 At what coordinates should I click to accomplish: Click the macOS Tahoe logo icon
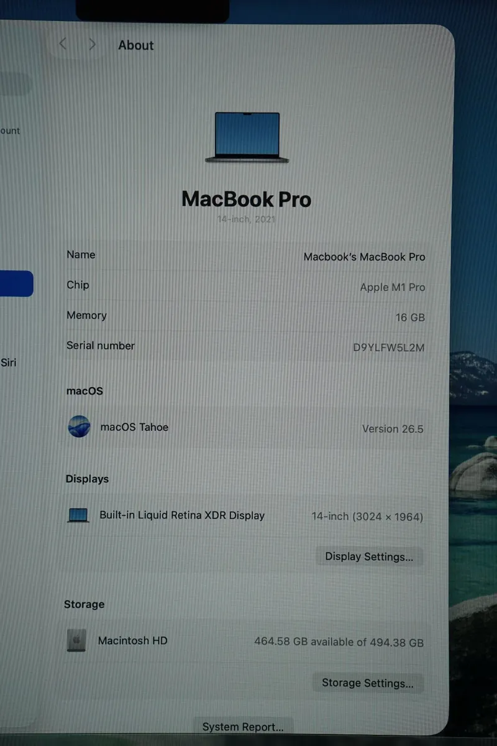click(79, 427)
